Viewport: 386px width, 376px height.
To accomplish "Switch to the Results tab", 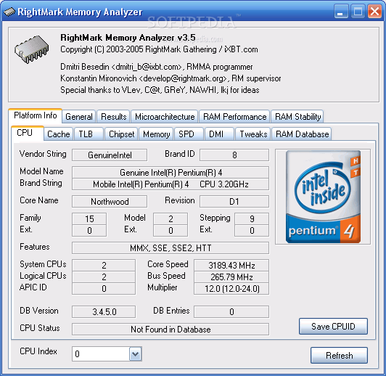I will coord(113,116).
